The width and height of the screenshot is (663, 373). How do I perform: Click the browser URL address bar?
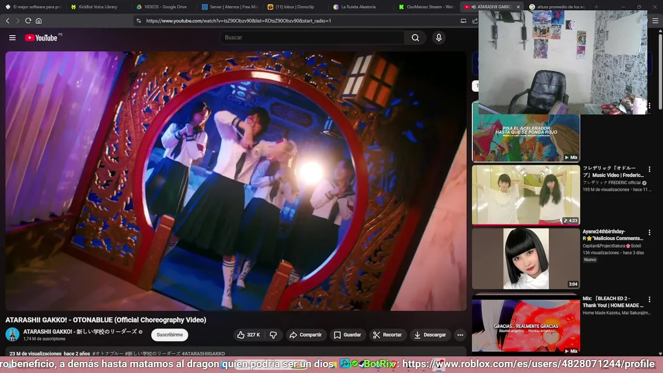300,21
